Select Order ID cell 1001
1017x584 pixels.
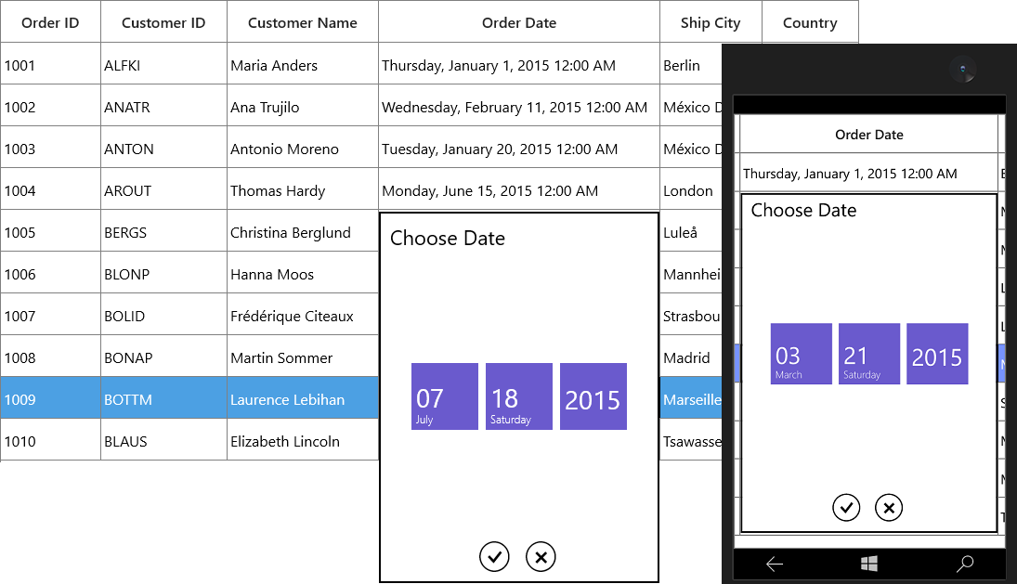(50, 64)
